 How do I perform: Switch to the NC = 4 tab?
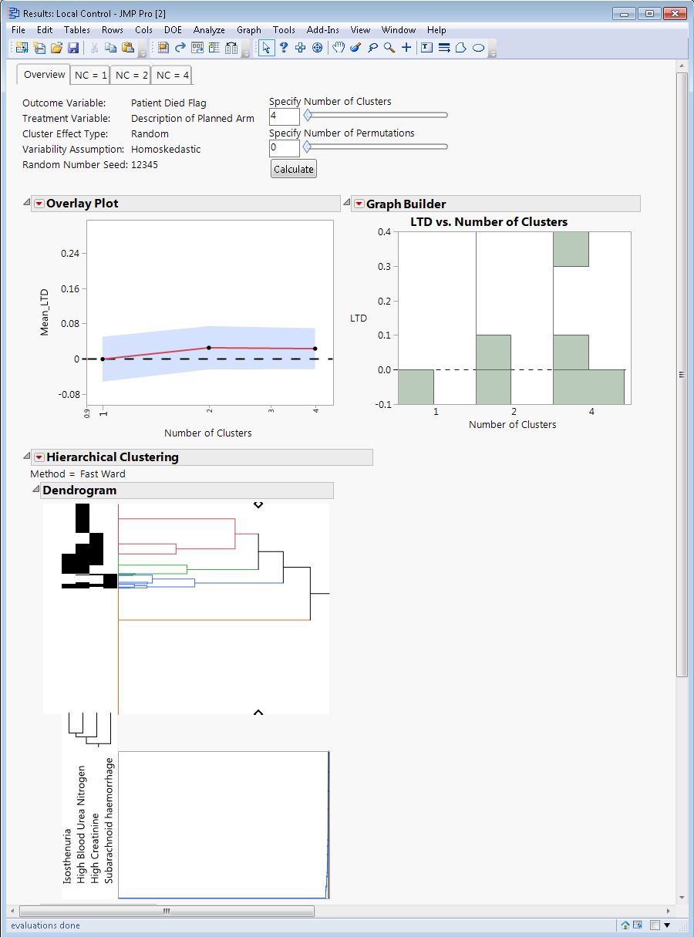(170, 75)
